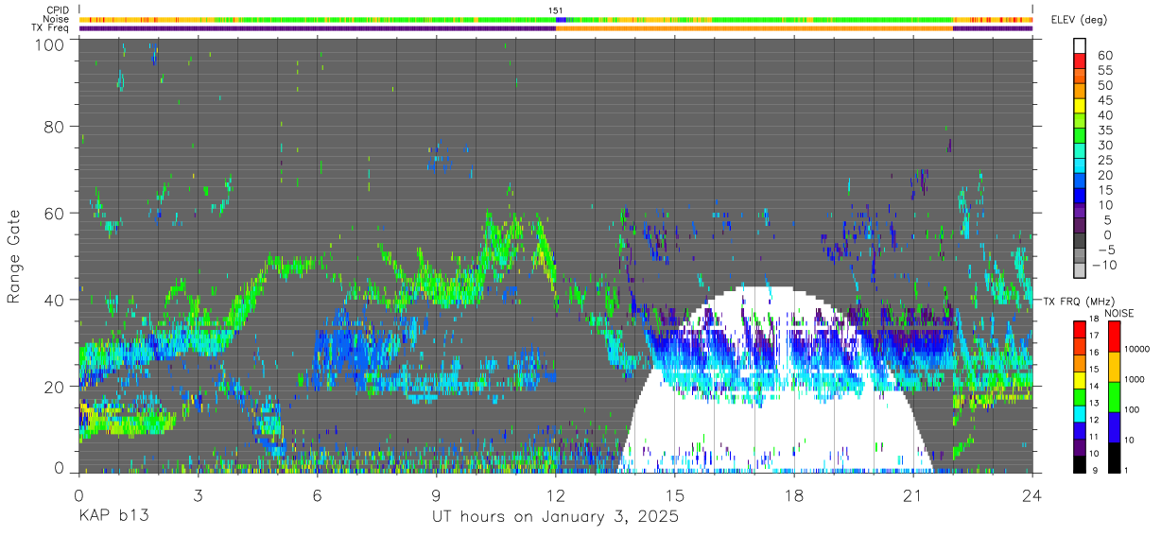
Task: Click the NOISE legend title
Action: click(1119, 313)
